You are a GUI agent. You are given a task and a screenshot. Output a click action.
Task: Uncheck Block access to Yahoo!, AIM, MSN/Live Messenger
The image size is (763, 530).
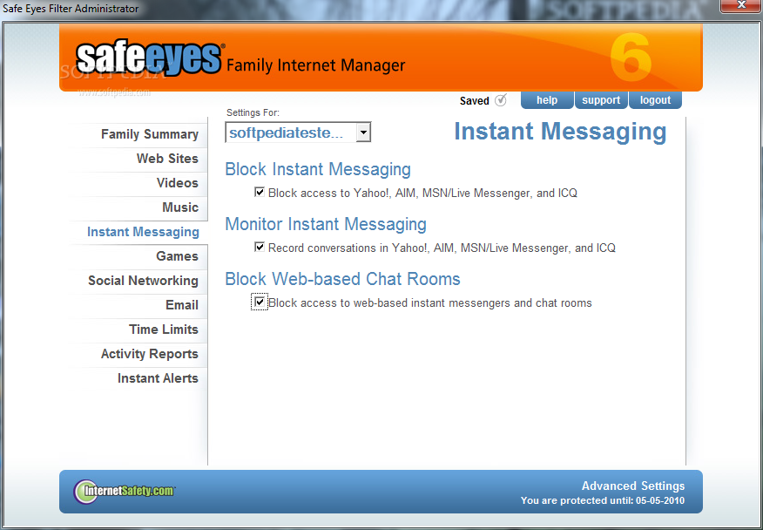tap(260, 192)
